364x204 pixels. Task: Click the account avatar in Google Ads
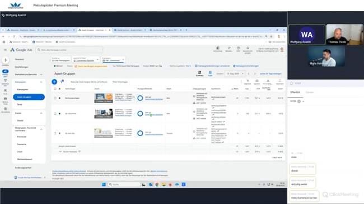click(x=282, y=50)
